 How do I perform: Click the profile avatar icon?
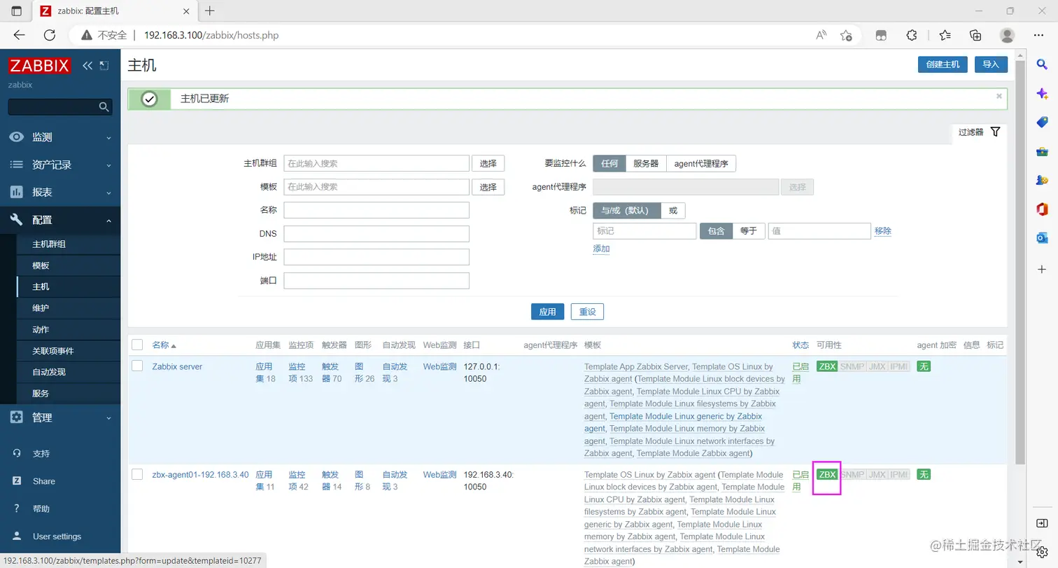click(x=1007, y=35)
